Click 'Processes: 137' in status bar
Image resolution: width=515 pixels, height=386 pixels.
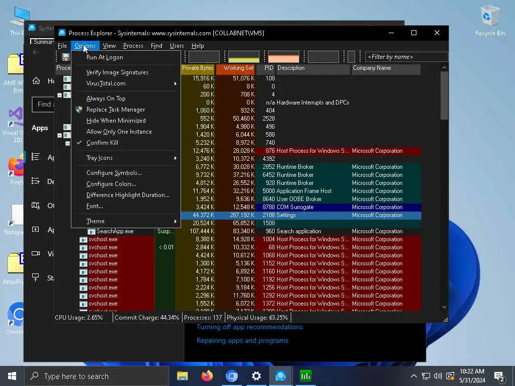pyautogui.click(x=203, y=318)
